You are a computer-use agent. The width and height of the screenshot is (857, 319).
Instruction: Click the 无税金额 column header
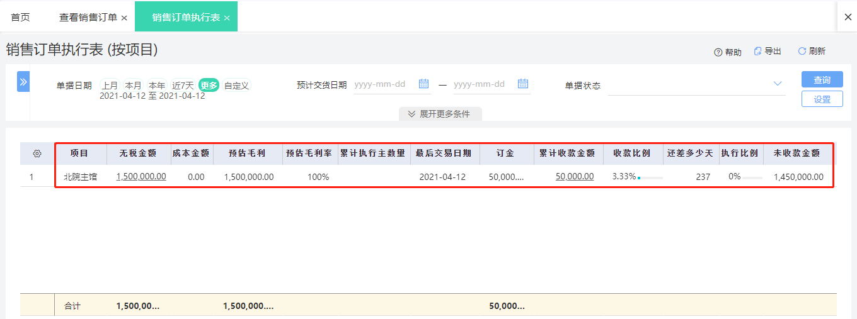click(138, 154)
